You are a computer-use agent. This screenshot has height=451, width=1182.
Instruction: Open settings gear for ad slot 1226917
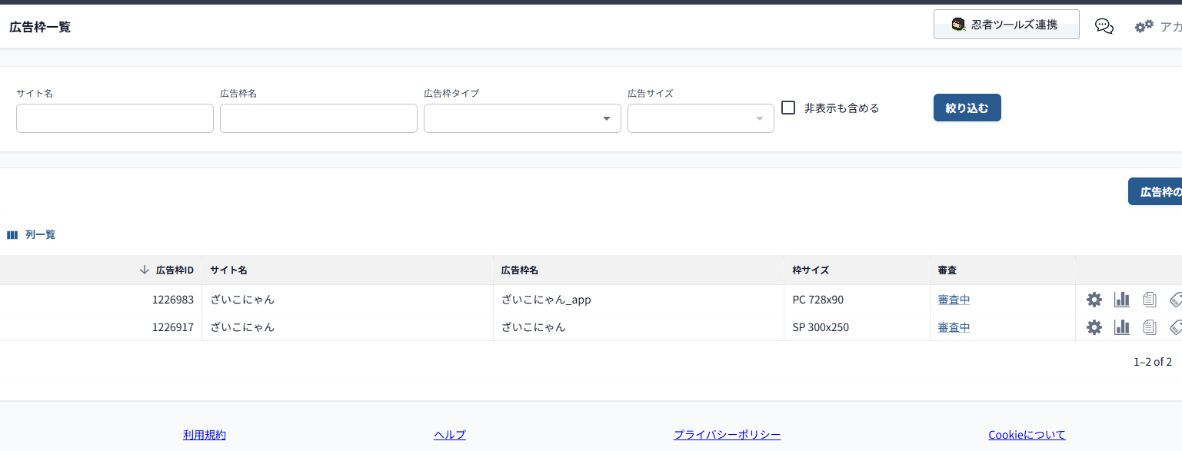pos(1094,327)
